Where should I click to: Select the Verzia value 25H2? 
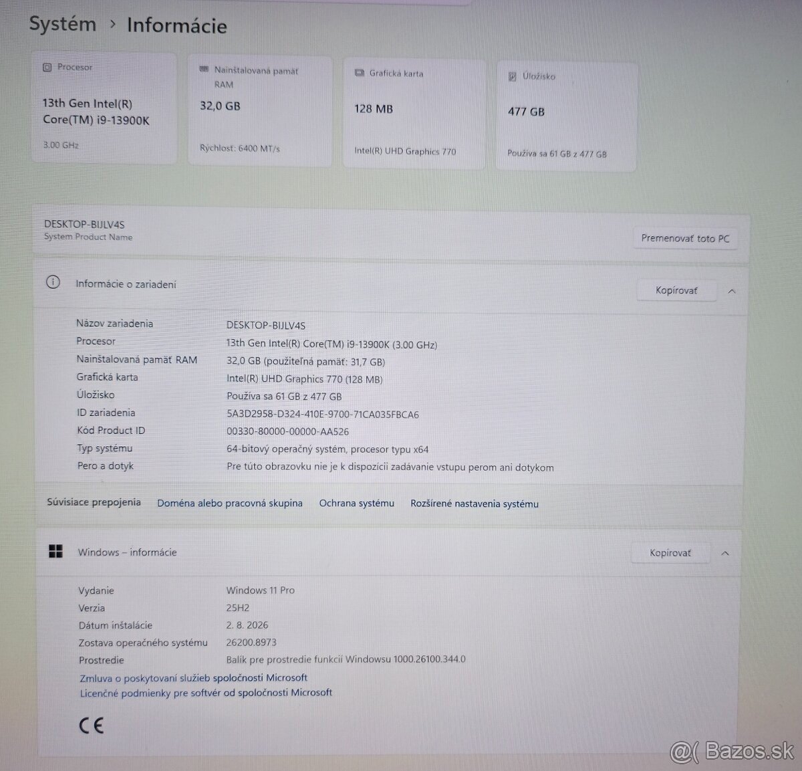tap(238, 608)
